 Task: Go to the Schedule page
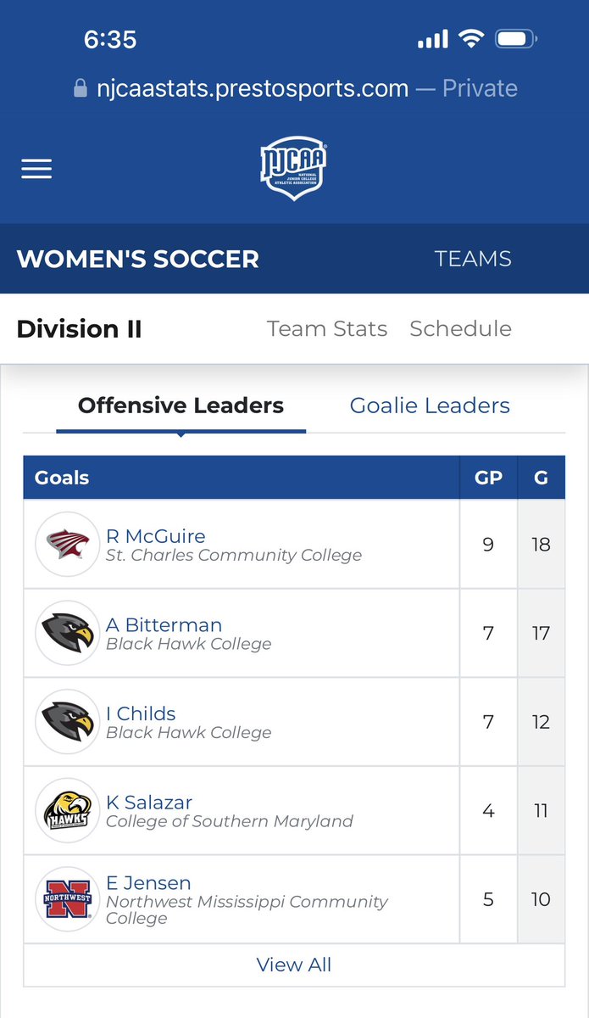(460, 328)
